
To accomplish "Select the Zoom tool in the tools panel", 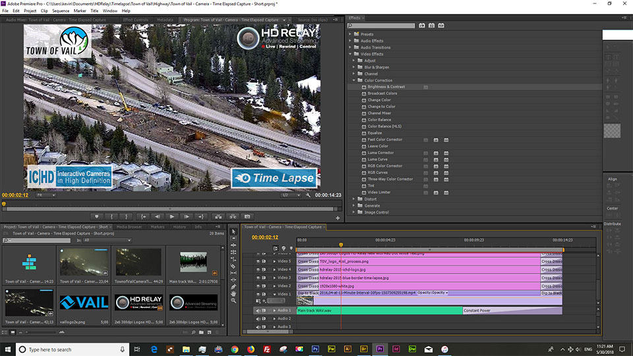I will [x=233, y=300].
